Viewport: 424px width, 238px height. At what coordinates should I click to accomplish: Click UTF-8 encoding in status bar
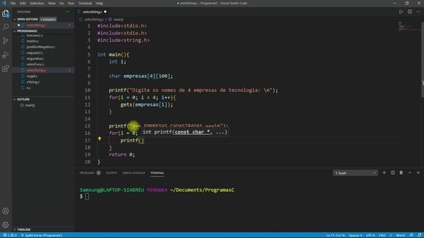point(370,235)
